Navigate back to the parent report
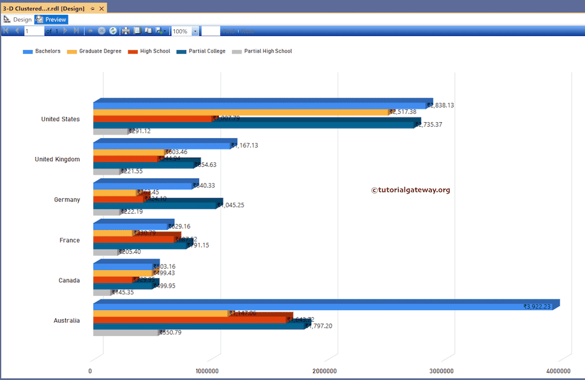Screen dimensions: 585x380 coord(90,30)
